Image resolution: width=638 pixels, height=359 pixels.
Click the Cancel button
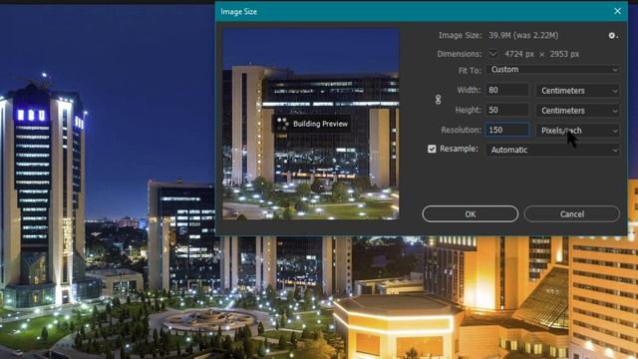(x=571, y=214)
